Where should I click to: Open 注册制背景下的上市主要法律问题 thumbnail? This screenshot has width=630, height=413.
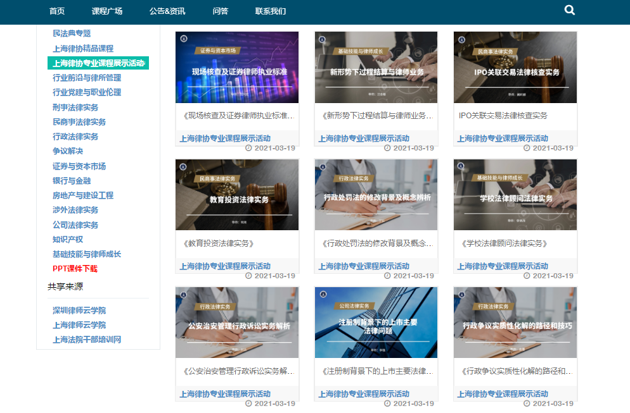376,323
